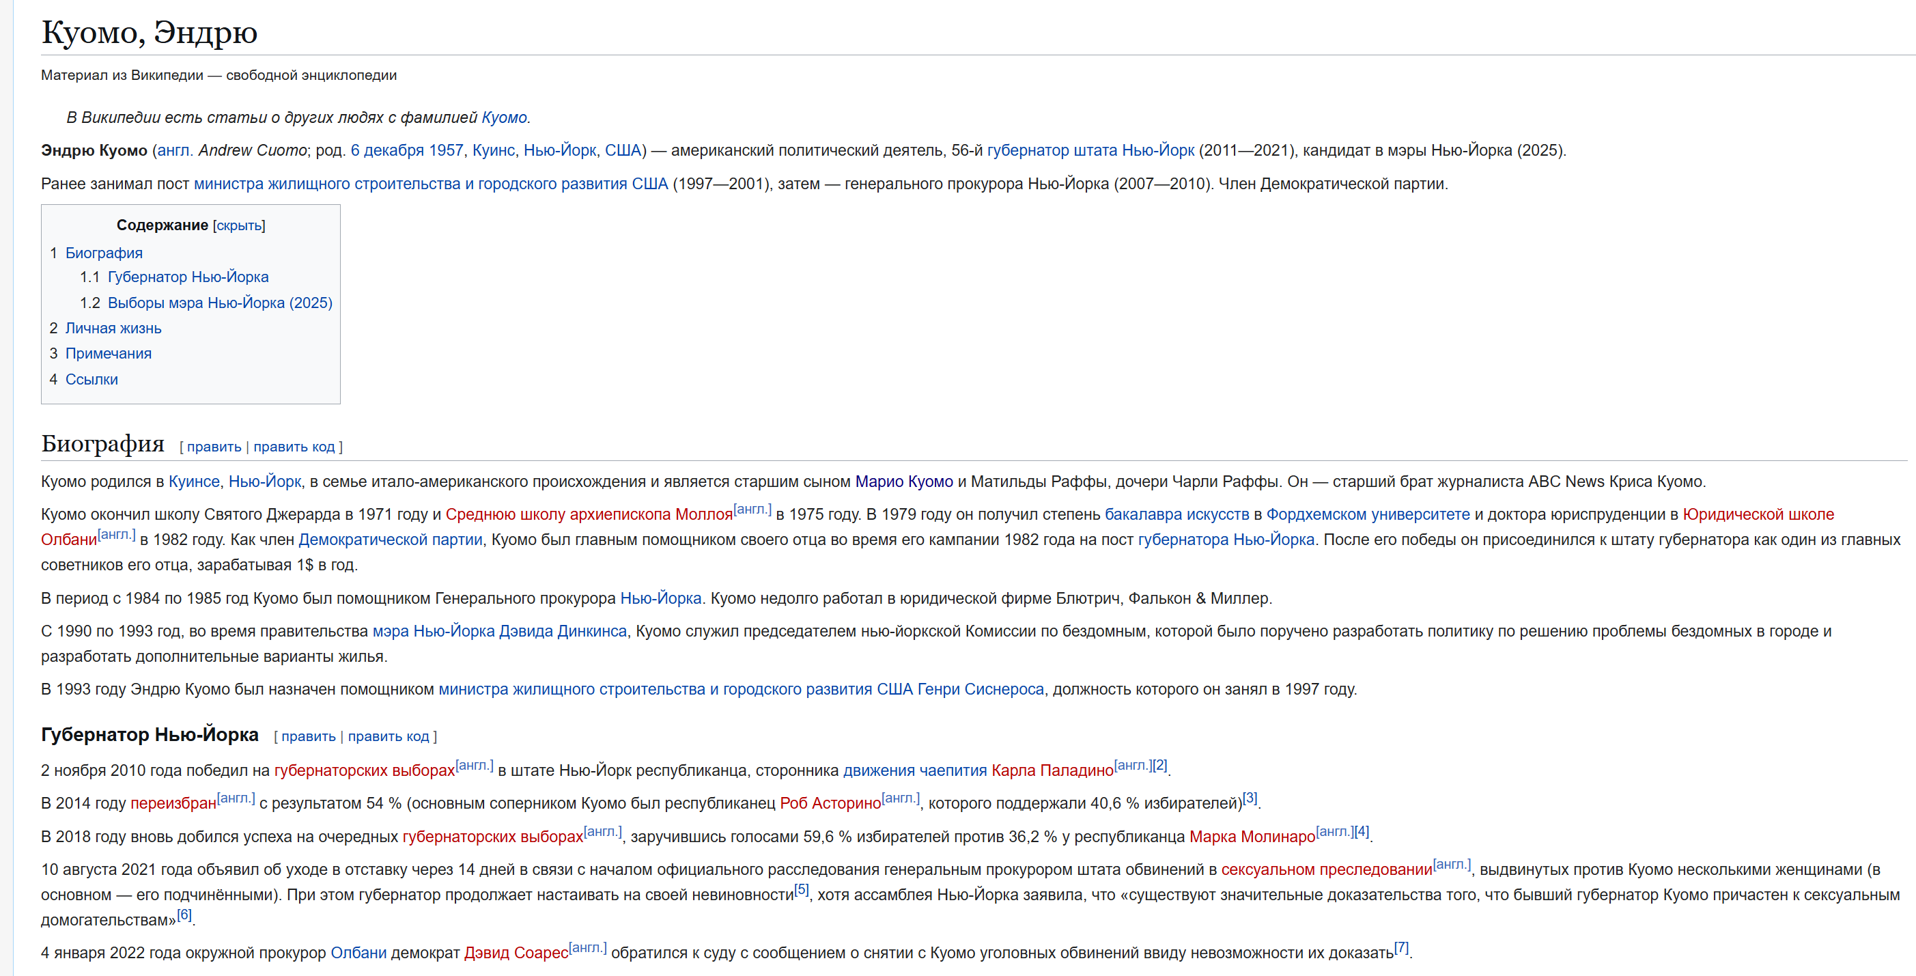Click править код for Биография section
This screenshot has width=1916, height=976.
point(294,447)
